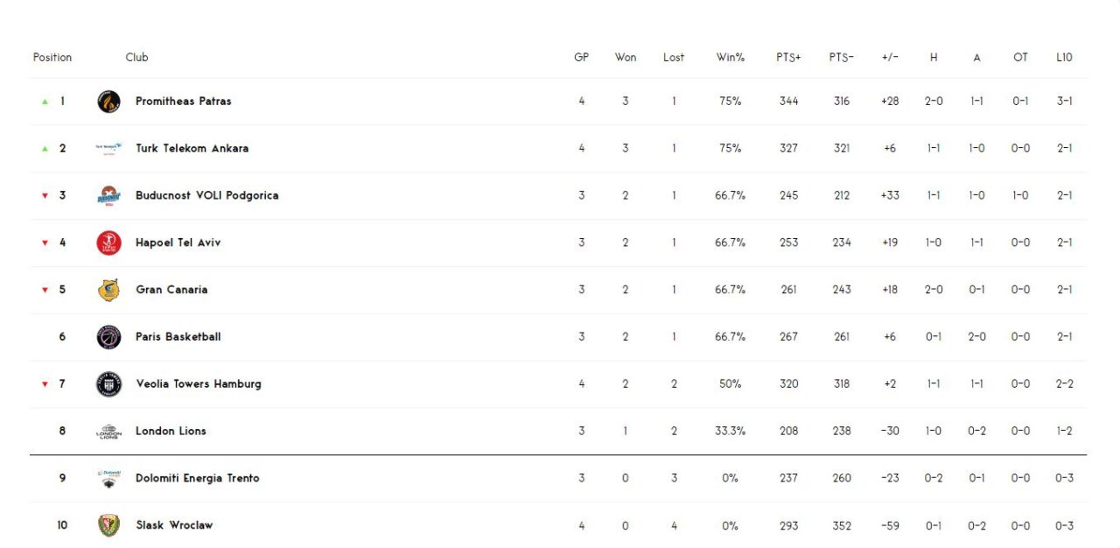This screenshot has height=548, width=1120.
Task: Click the London Lions logo
Action: [108, 432]
